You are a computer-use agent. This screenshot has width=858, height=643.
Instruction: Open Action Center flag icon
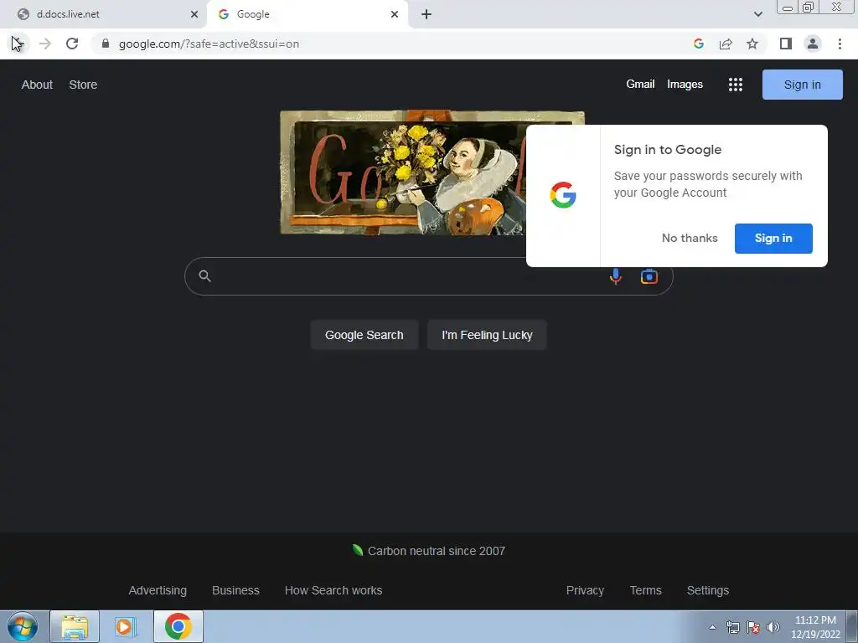[x=753, y=627]
